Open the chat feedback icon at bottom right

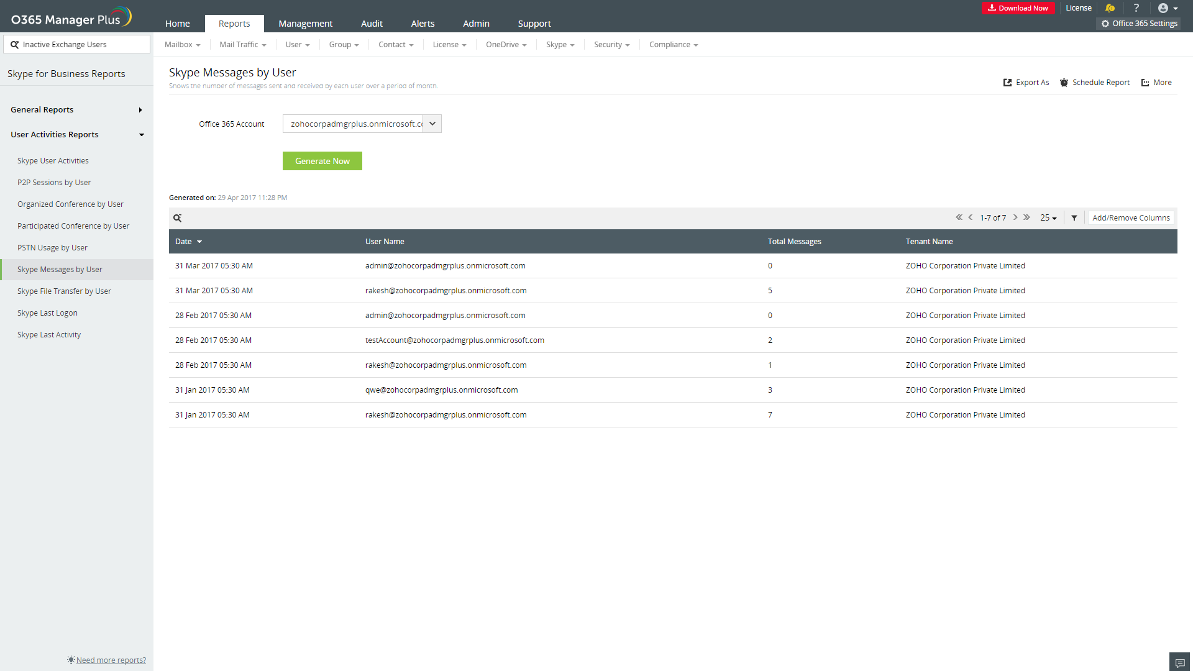point(1179,662)
